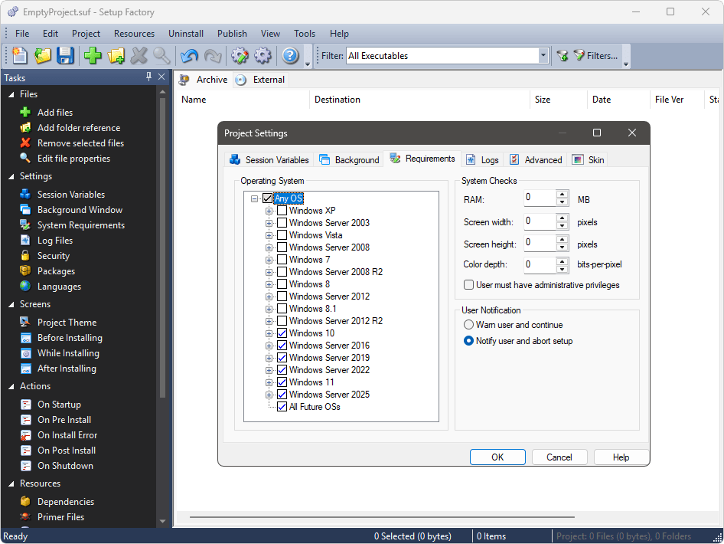Click the blue Help question mark icon
Viewport: 724px width, 544px height.
[x=290, y=55]
